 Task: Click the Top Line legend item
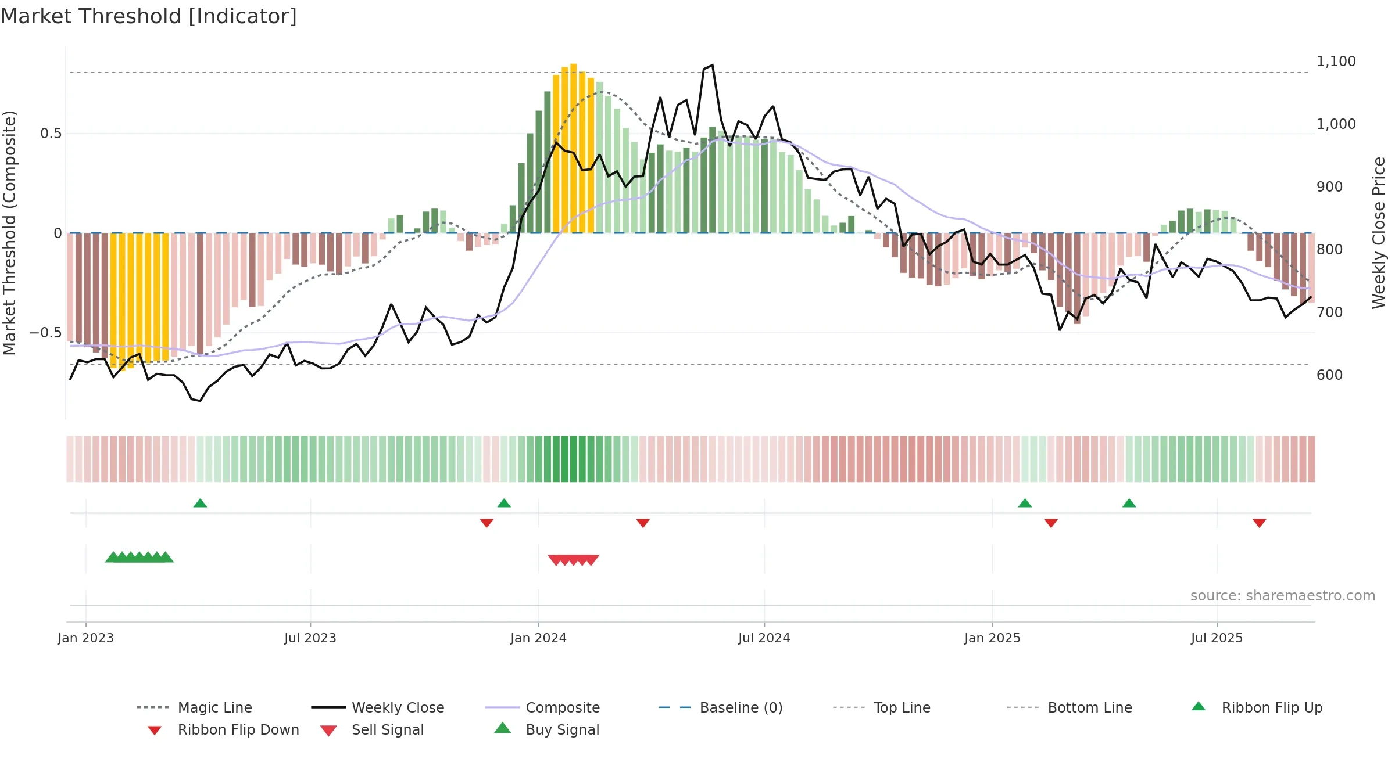point(902,707)
